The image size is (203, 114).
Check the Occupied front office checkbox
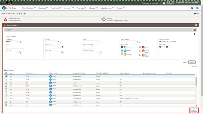tap(168, 41)
